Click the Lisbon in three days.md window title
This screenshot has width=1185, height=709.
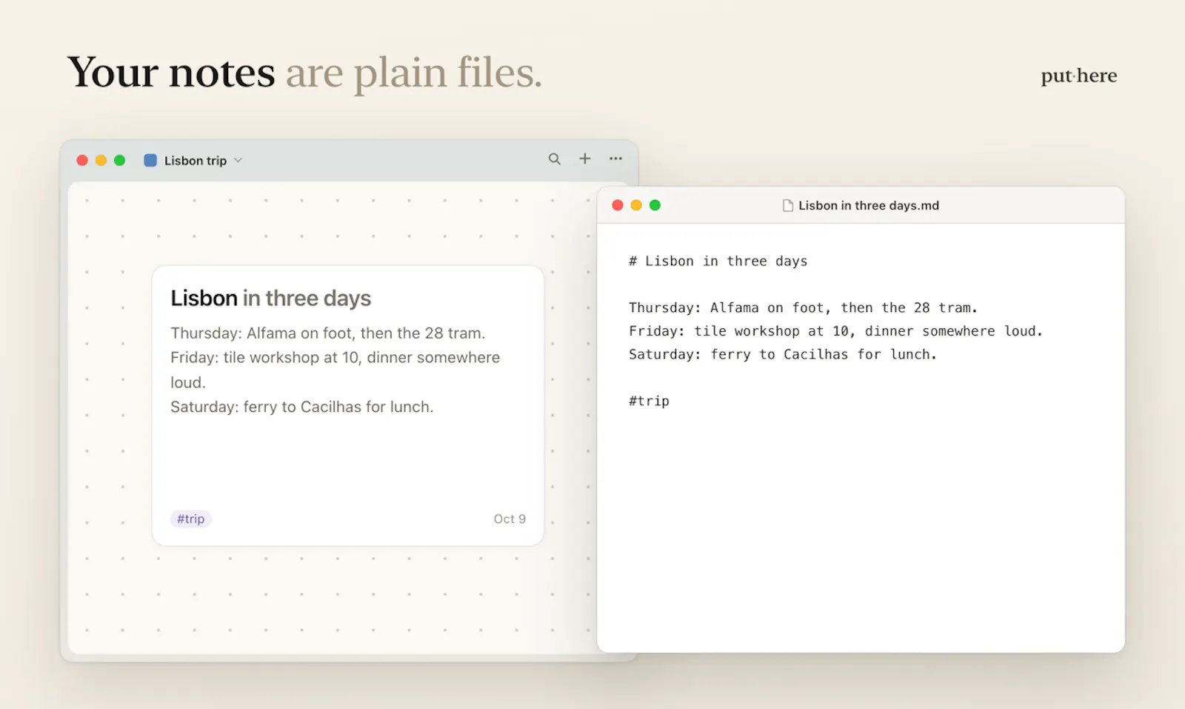[x=869, y=206]
